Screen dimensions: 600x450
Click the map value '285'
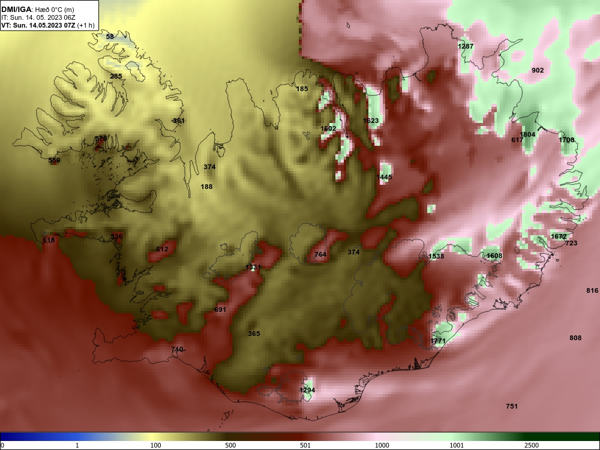pos(116,76)
